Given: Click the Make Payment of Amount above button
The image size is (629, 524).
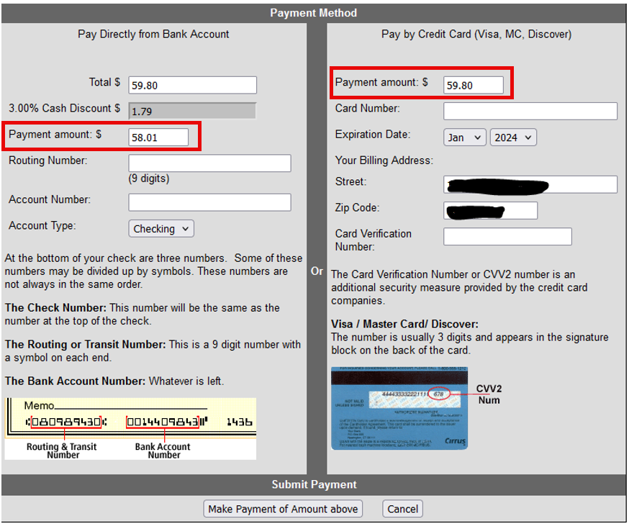Looking at the screenshot, I should point(283,509).
